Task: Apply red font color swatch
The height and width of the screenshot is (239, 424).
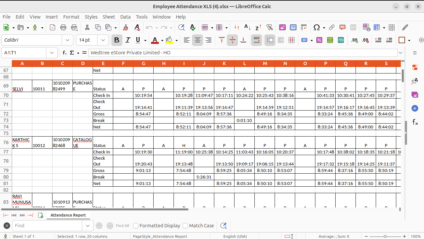Action: (x=155, y=40)
